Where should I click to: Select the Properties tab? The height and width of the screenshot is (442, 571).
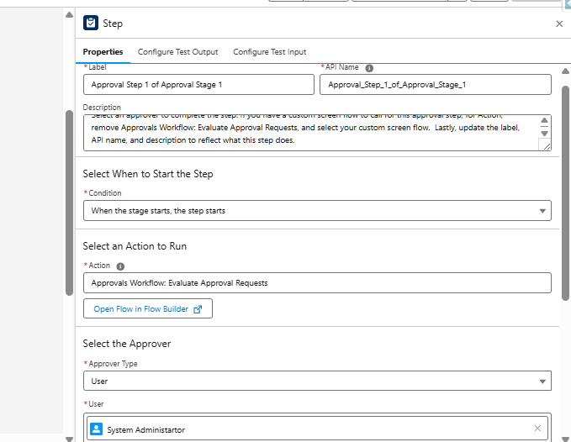pyautogui.click(x=103, y=52)
